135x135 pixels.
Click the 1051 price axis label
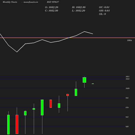click(127, 77)
